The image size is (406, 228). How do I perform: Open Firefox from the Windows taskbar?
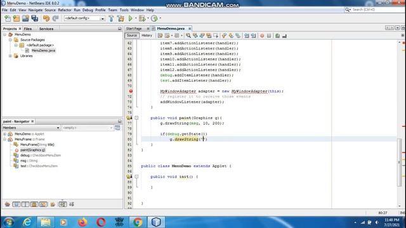pyautogui.click(x=82, y=222)
